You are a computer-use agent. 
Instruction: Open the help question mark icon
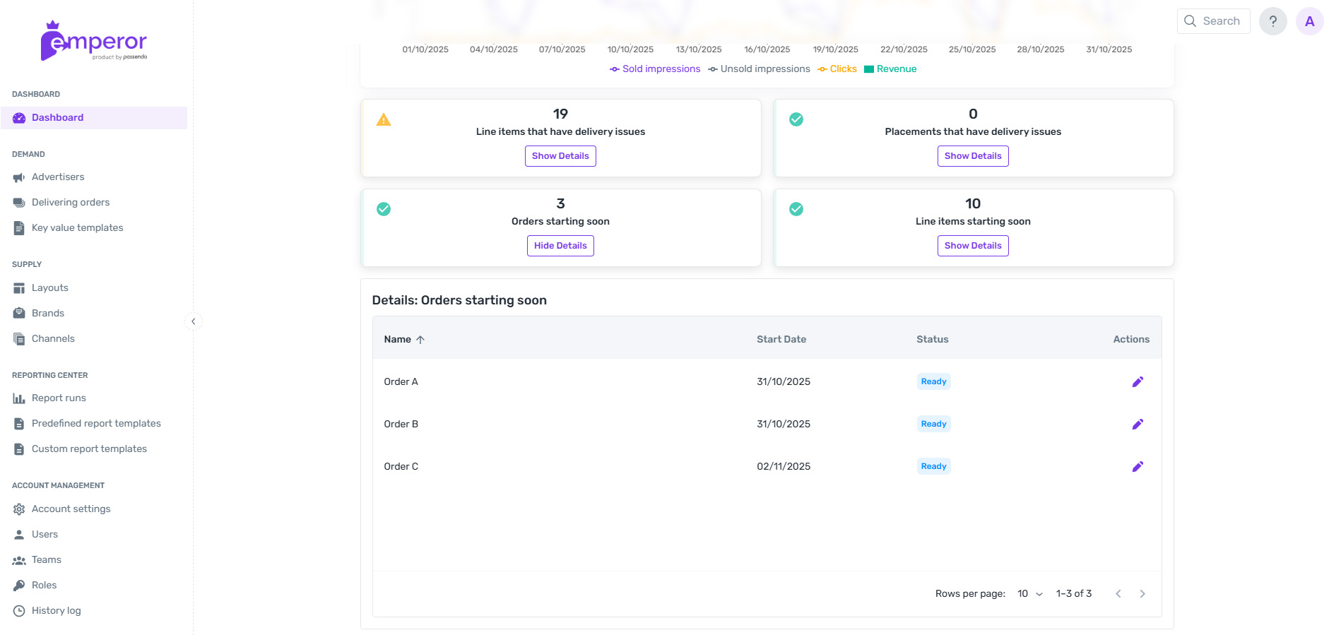coord(1272,21)
